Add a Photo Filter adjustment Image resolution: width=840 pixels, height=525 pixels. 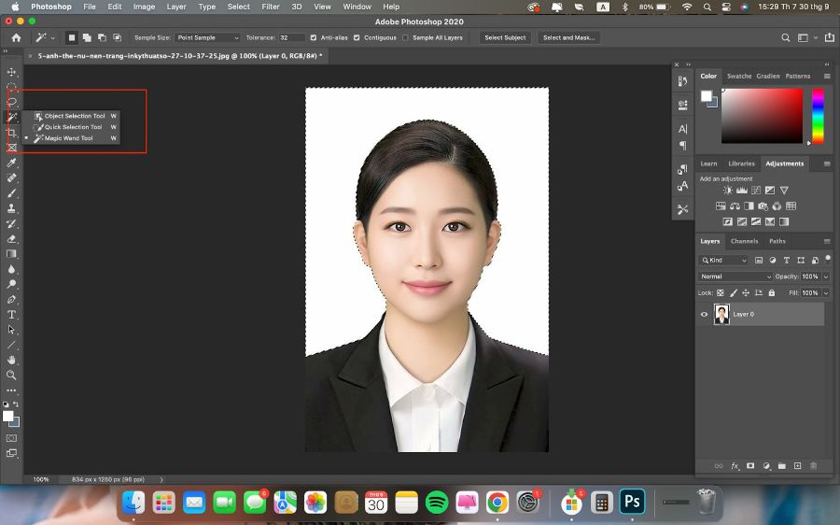(763, 206)
